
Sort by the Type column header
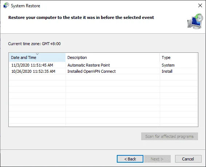pyautogui.click(x=178, y=57)
